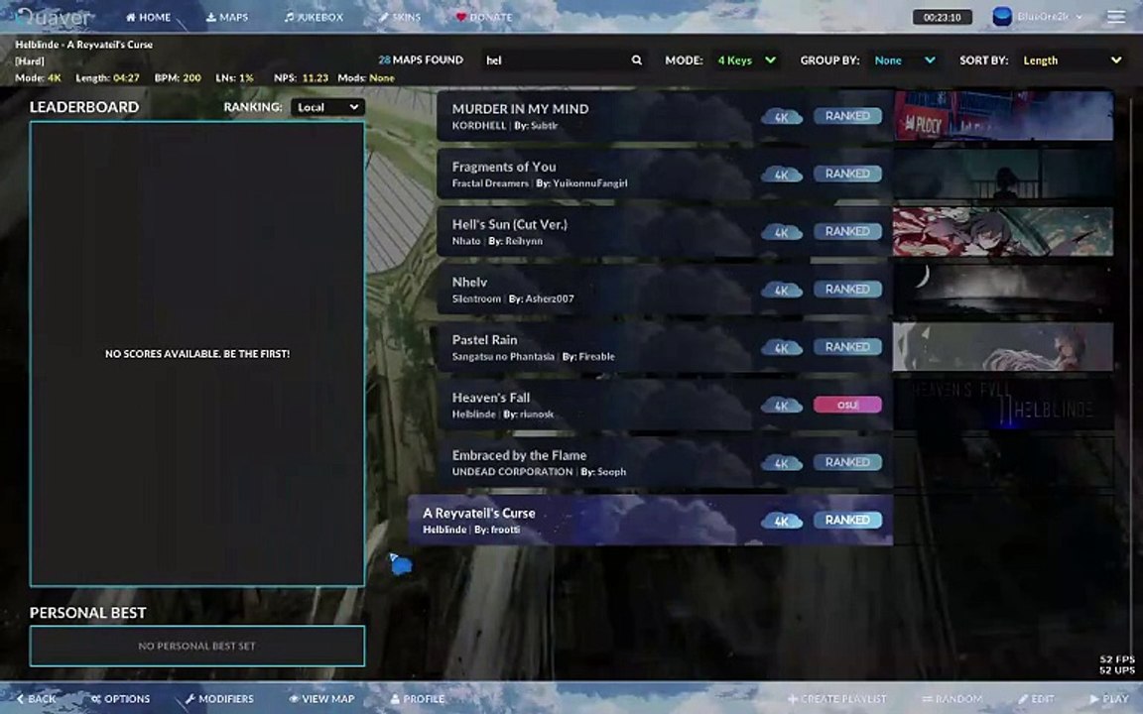Open the Group By None dropdown
1143x714 pixels.
point(904,59)
